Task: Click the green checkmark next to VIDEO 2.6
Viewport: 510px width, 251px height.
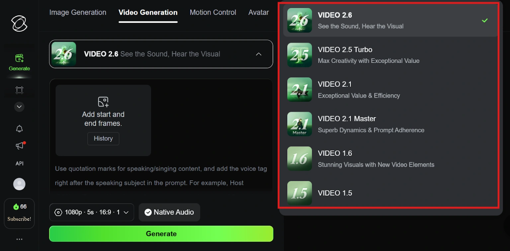Action: pos(485,20)
